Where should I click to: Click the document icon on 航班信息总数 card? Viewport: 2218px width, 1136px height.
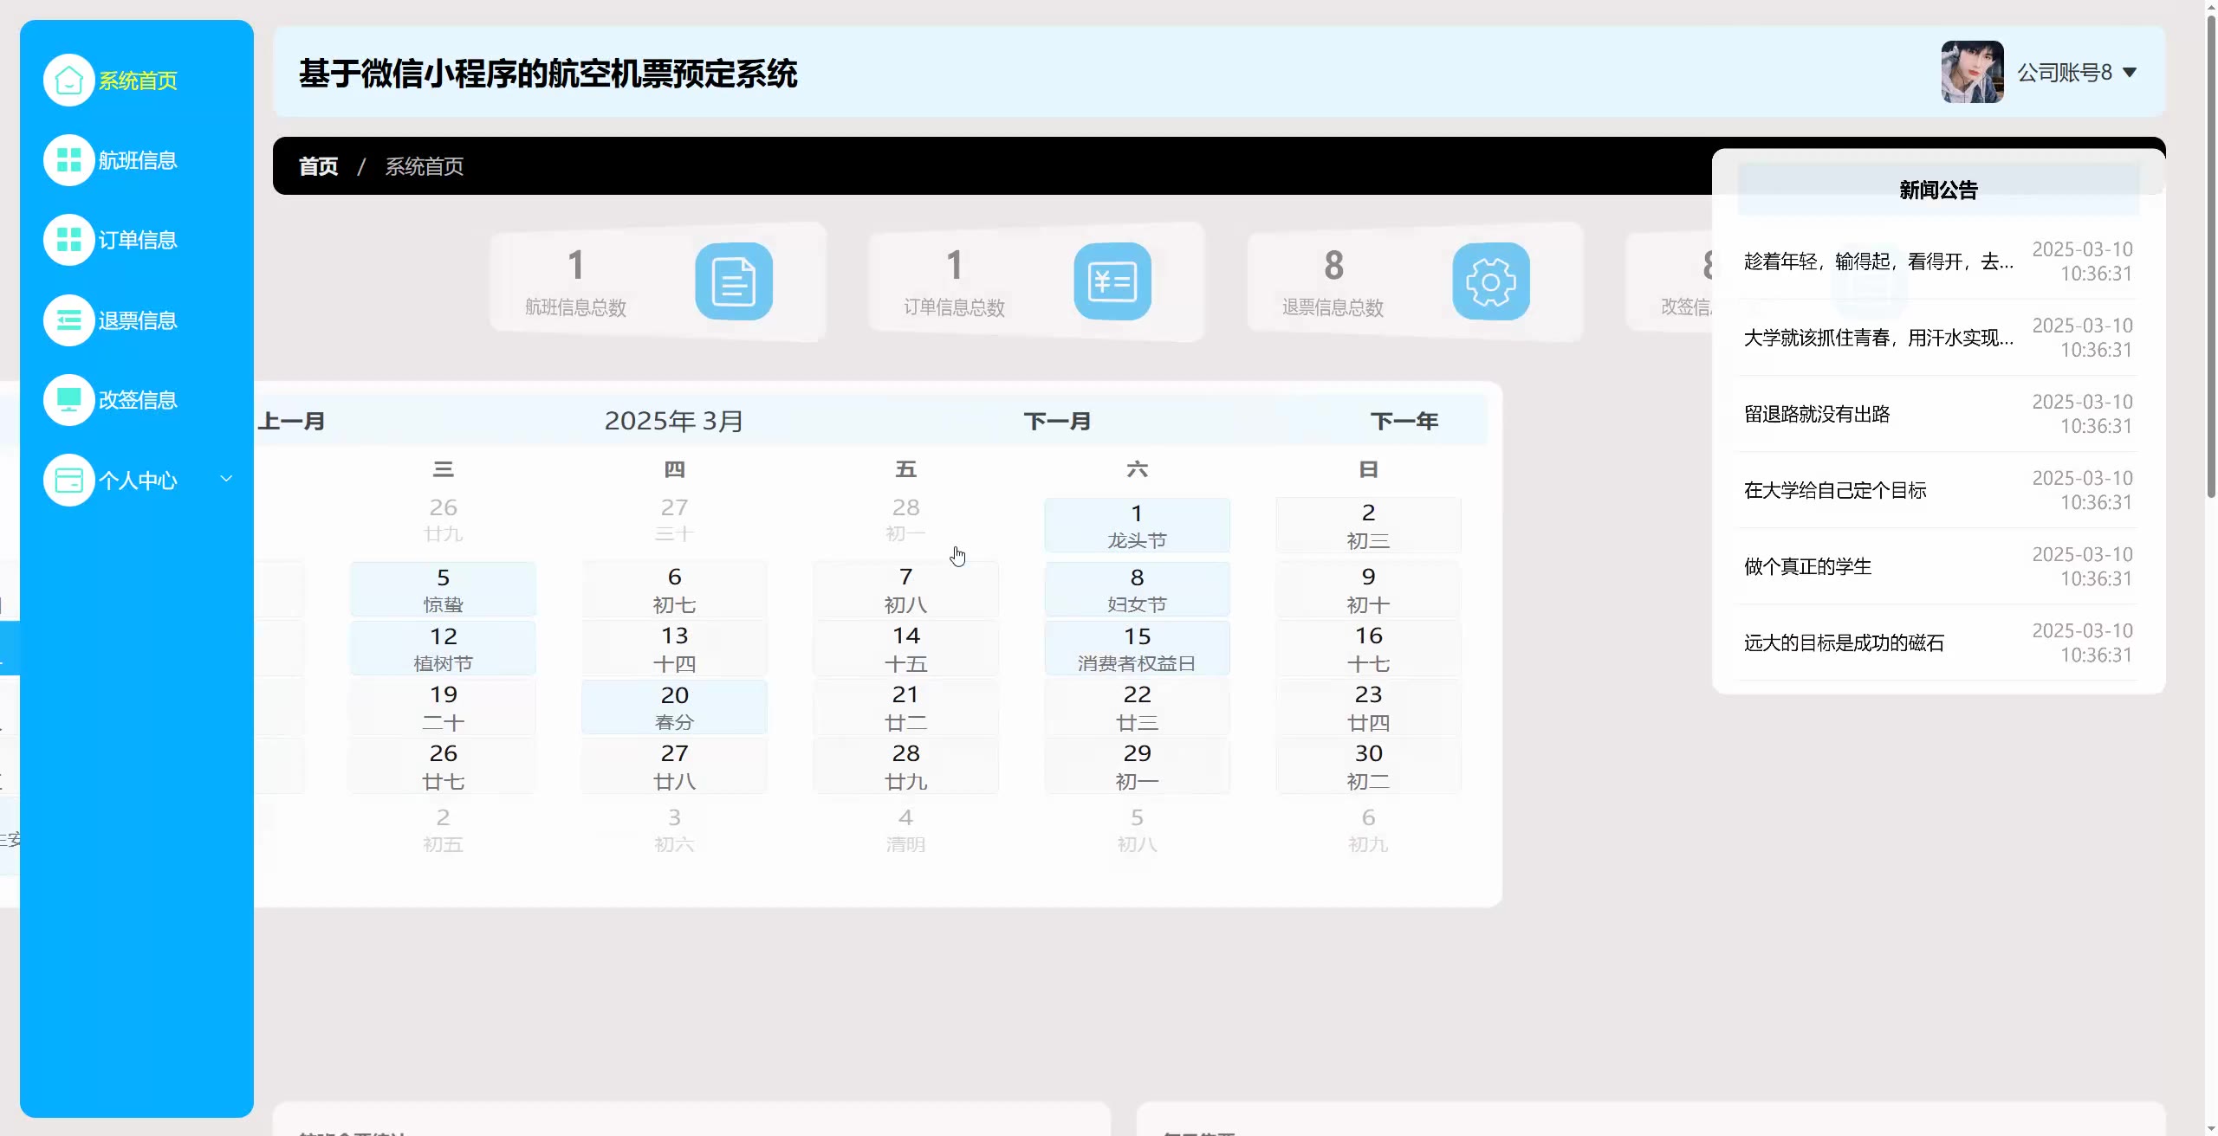tap(733, 281)
